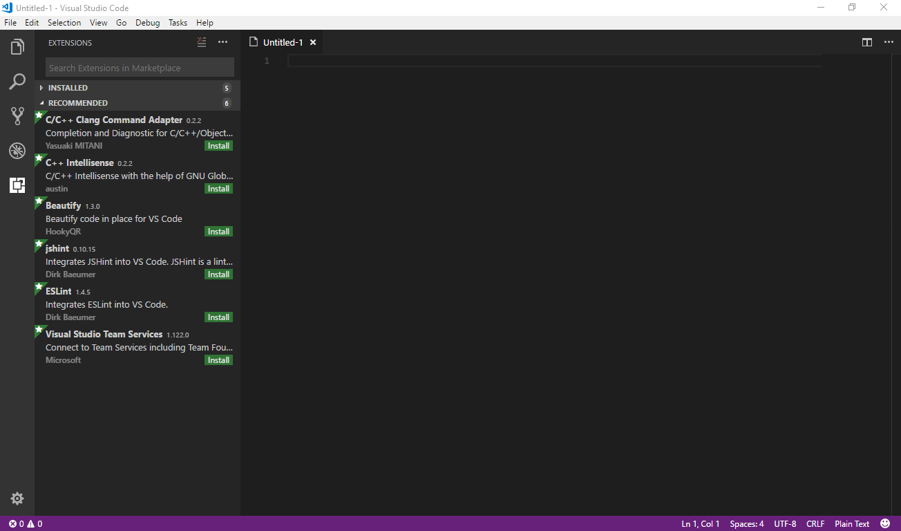Click publisher name Microsoft
This screenshot has height=531, width=901.
[x=63, y=360]
